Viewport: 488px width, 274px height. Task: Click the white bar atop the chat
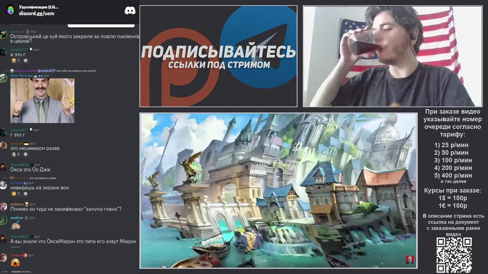[x=101, y=25]
